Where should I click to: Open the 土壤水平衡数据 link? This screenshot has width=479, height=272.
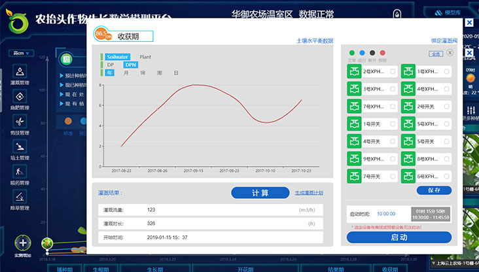tap(315, 41)
